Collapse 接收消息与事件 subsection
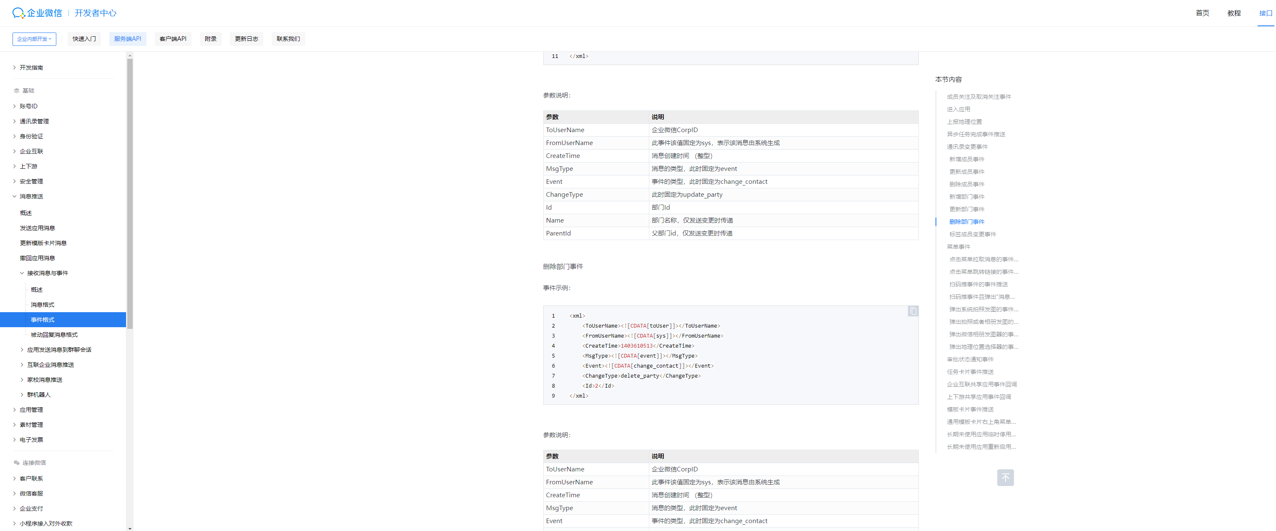Screen dimensions: 1276x531 click(x=22, y=273)
